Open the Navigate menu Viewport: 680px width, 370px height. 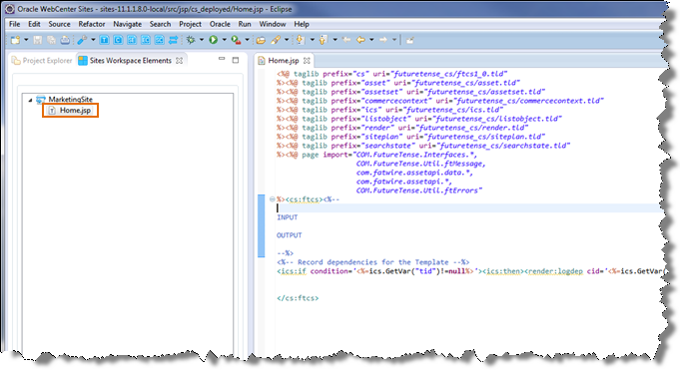click(x=127, y=24)
